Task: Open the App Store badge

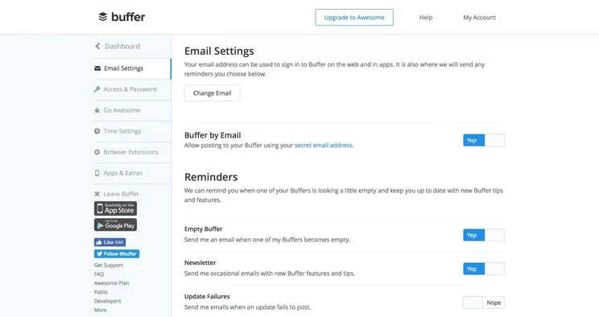Action: pyautogui.click(x=115, y=208)
